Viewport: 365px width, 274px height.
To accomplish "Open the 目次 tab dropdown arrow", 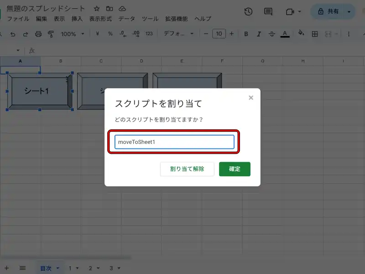I will [58, 268].
